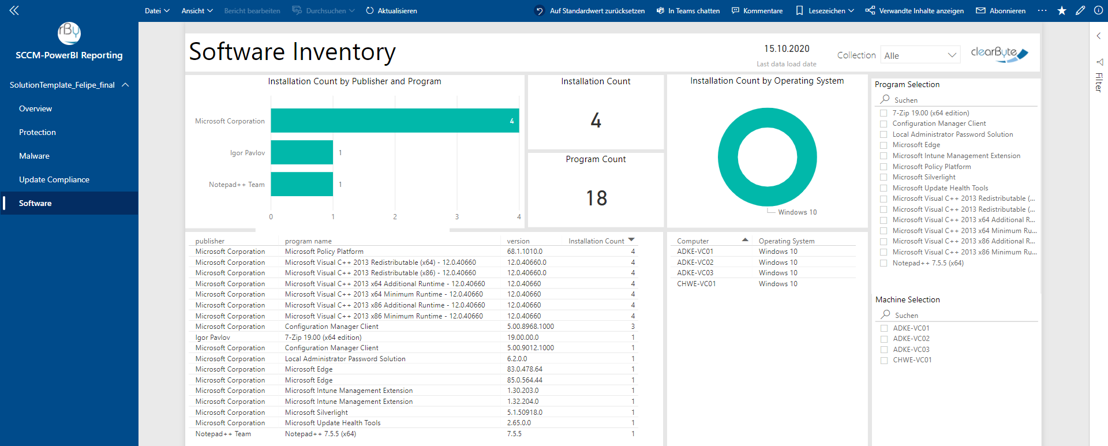Check the 7-Zip 19.00 (x64 edition) box
The height and width of the screenshot is (446, 1108).
pos(884,113)
